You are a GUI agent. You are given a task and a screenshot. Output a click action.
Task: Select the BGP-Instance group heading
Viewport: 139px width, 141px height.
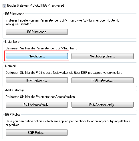[x=15, y=14]
